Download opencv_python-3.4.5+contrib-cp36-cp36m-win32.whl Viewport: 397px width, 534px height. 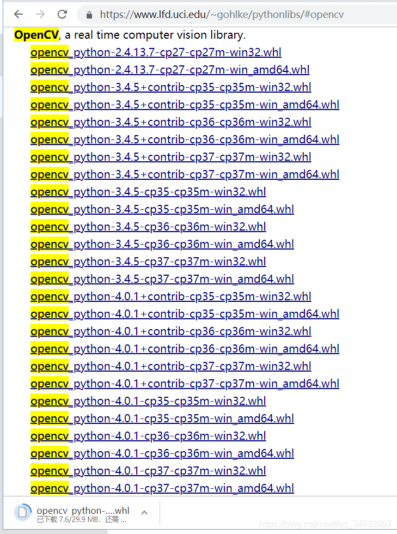coord(171,122)
